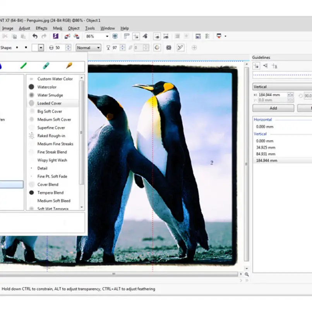This screenshot has width=312, height=312.
Task: Click the second icon in Guidelines docker
Action: pyautogui.click(x=265, y=66)
